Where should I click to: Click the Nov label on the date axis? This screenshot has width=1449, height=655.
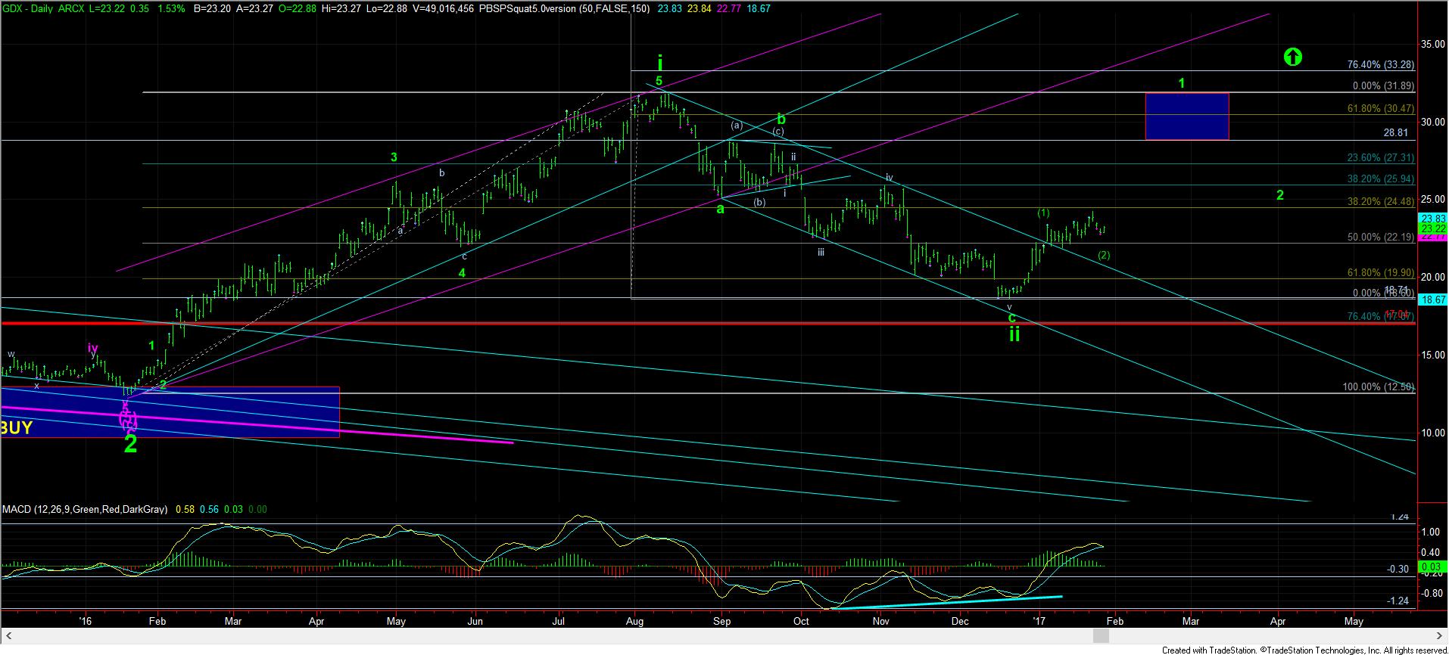(x=880, y=621)
